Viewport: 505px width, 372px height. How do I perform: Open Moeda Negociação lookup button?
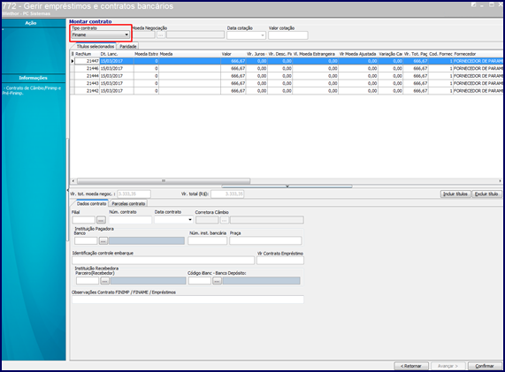pyautogui.click(x=161, y=35)
